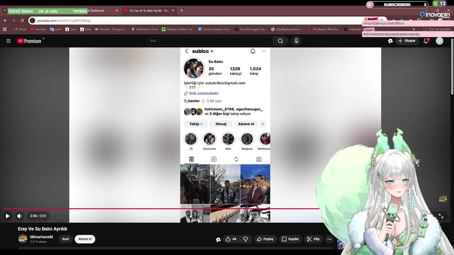Mute the video volume speaker
Viewport: 454px width, 255px height.
pos(20,216)
